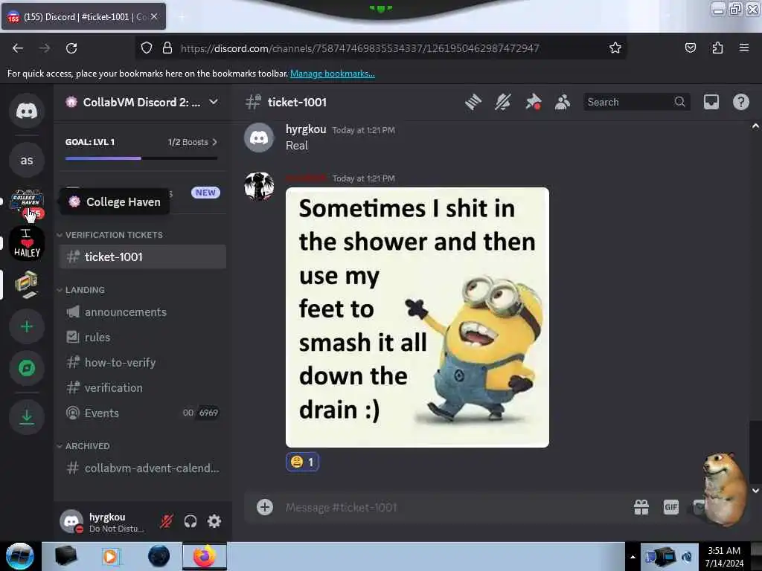The image size is (762, 571).
Task: Click the silhouette user avatar
Action: [259, 186]
